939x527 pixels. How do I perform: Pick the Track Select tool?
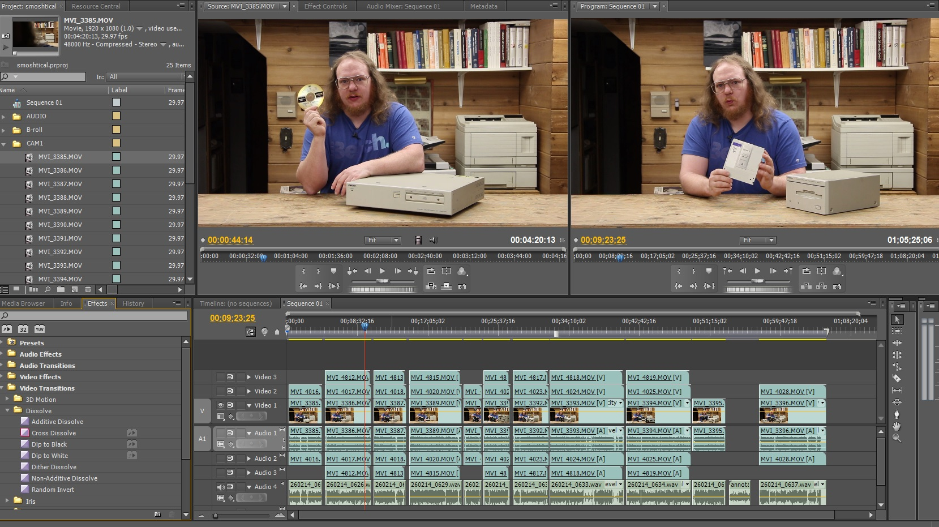(x=897, y=331)
